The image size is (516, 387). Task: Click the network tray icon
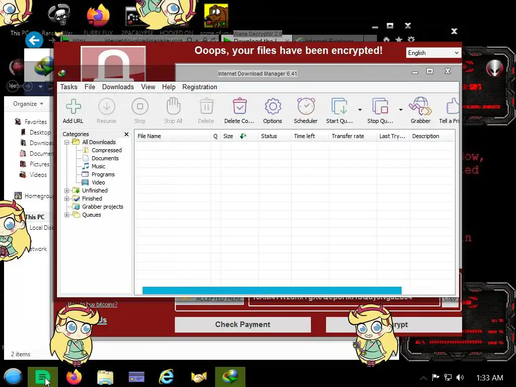click(x=448, y=377)
